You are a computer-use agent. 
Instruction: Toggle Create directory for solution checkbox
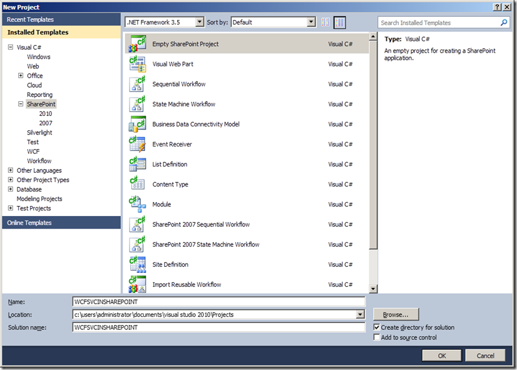[377, 327]
